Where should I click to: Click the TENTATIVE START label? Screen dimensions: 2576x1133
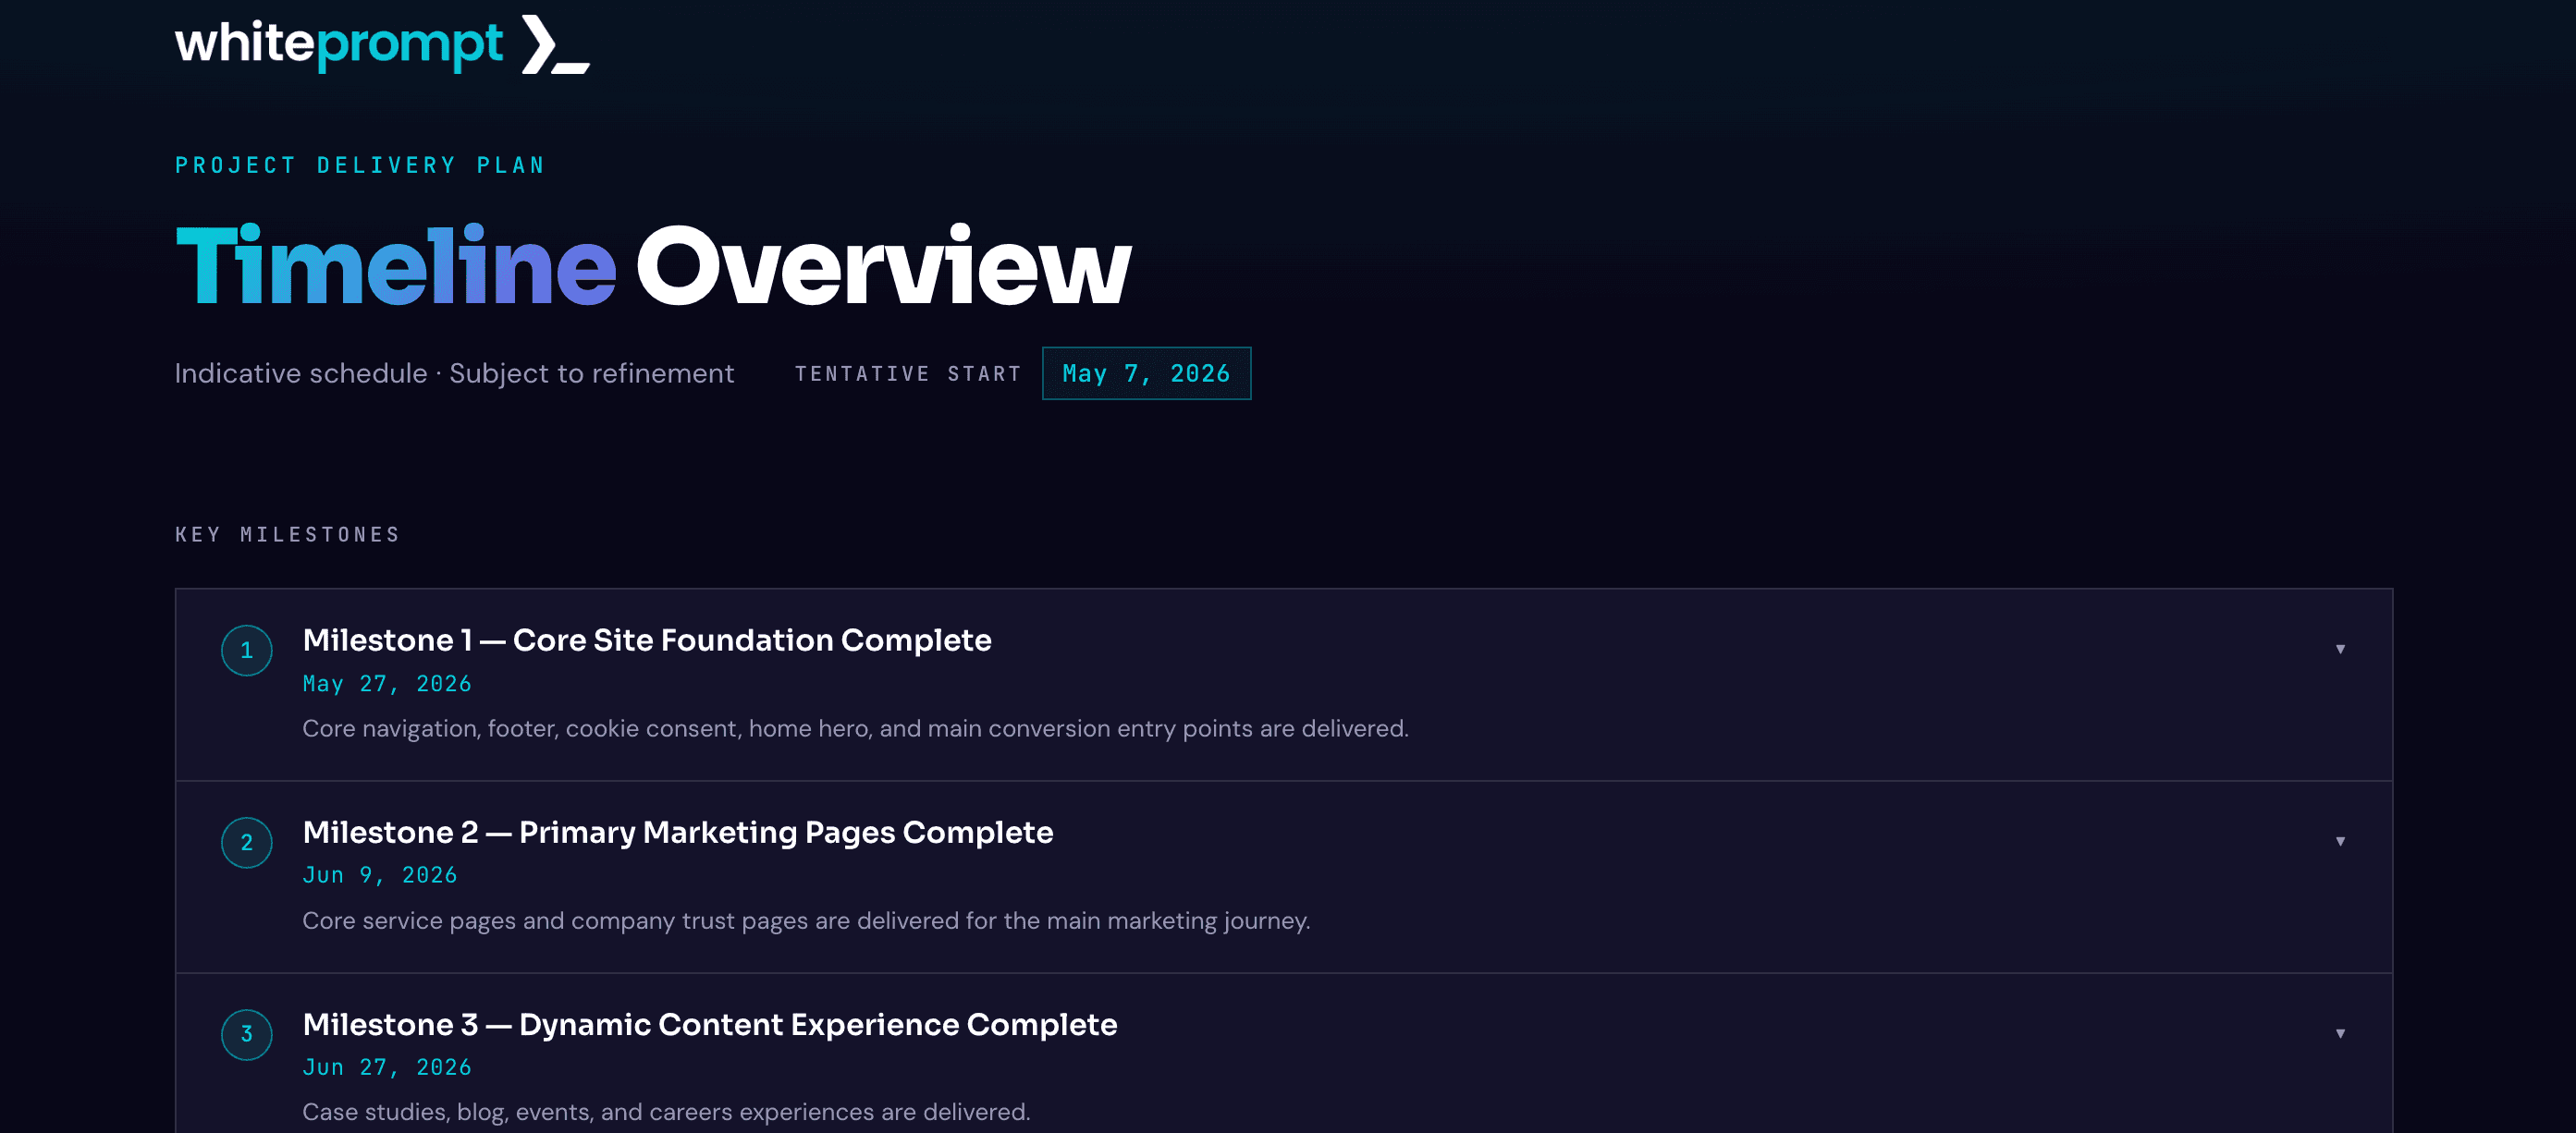[908, 373]
